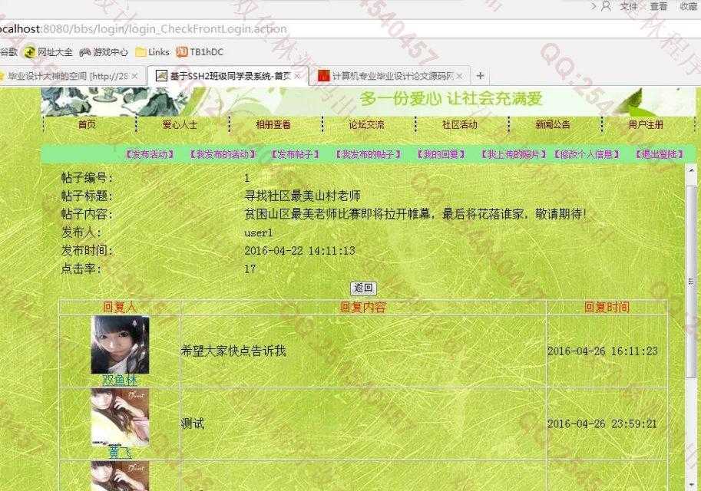Viewport: 701px width, 491px height.
Task: Open the TB1hDC bookmark
Action: coord(200,52)
